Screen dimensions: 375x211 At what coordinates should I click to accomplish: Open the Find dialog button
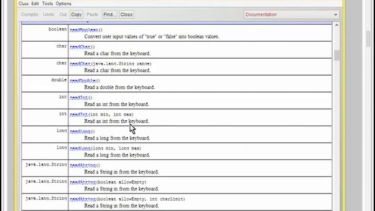(x=110, y=15)
